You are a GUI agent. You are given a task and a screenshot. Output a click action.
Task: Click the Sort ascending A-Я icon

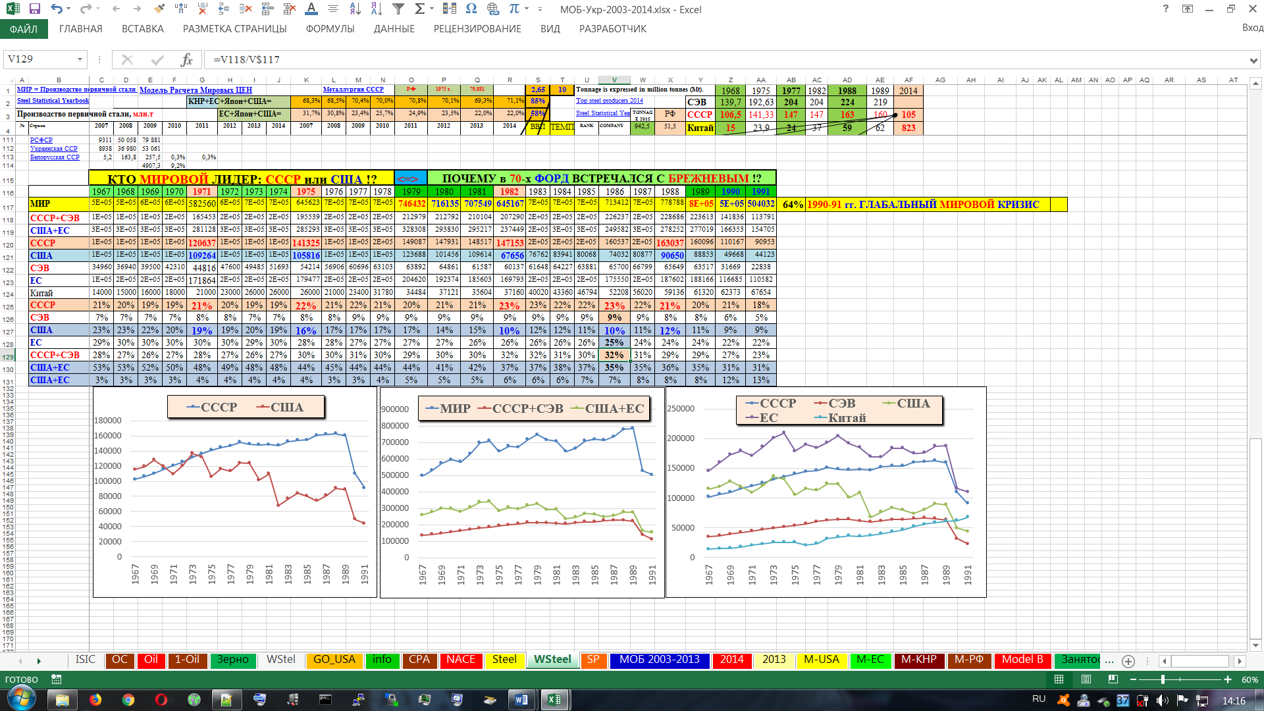pyautogui.click(x=355, y=9)
